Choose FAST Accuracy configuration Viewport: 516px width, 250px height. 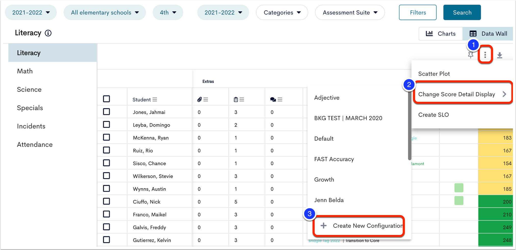click(334, 159)
